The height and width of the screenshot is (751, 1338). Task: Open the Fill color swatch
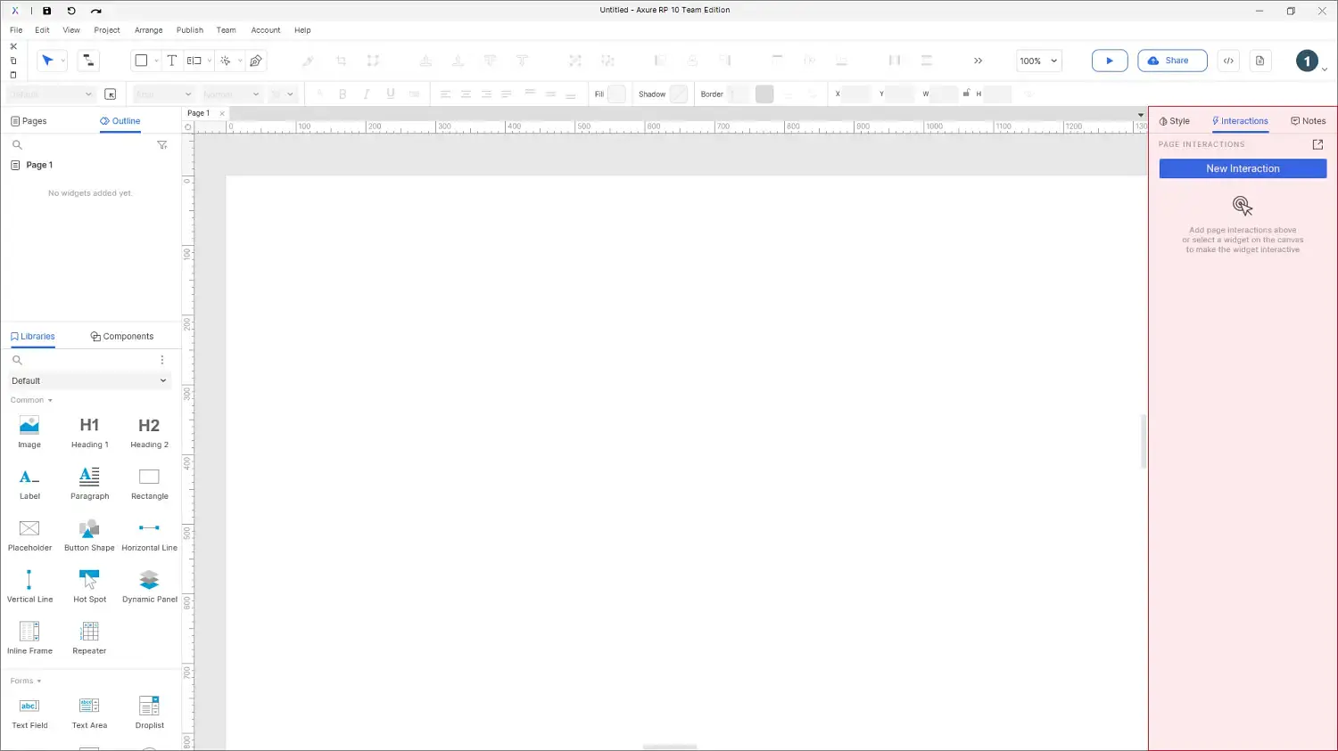616,94
